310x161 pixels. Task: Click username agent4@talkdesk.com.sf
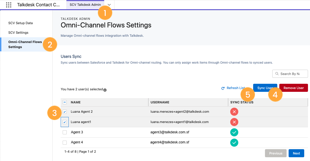tap(170, 142)
